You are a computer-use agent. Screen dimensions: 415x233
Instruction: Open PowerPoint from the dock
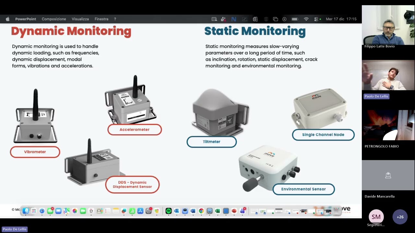tap(234, 211)
